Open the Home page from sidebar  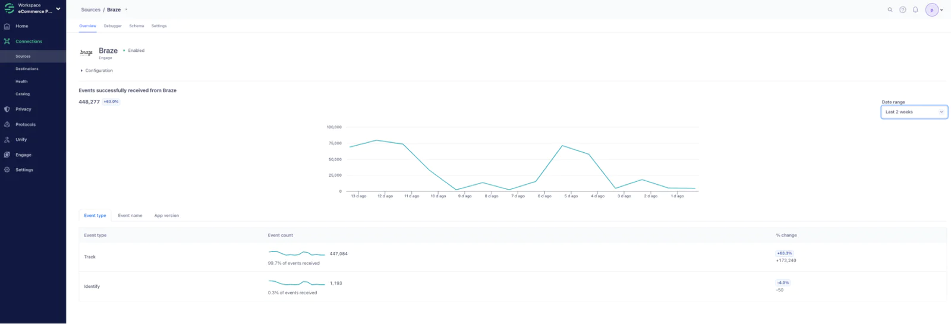pos(22,26)
